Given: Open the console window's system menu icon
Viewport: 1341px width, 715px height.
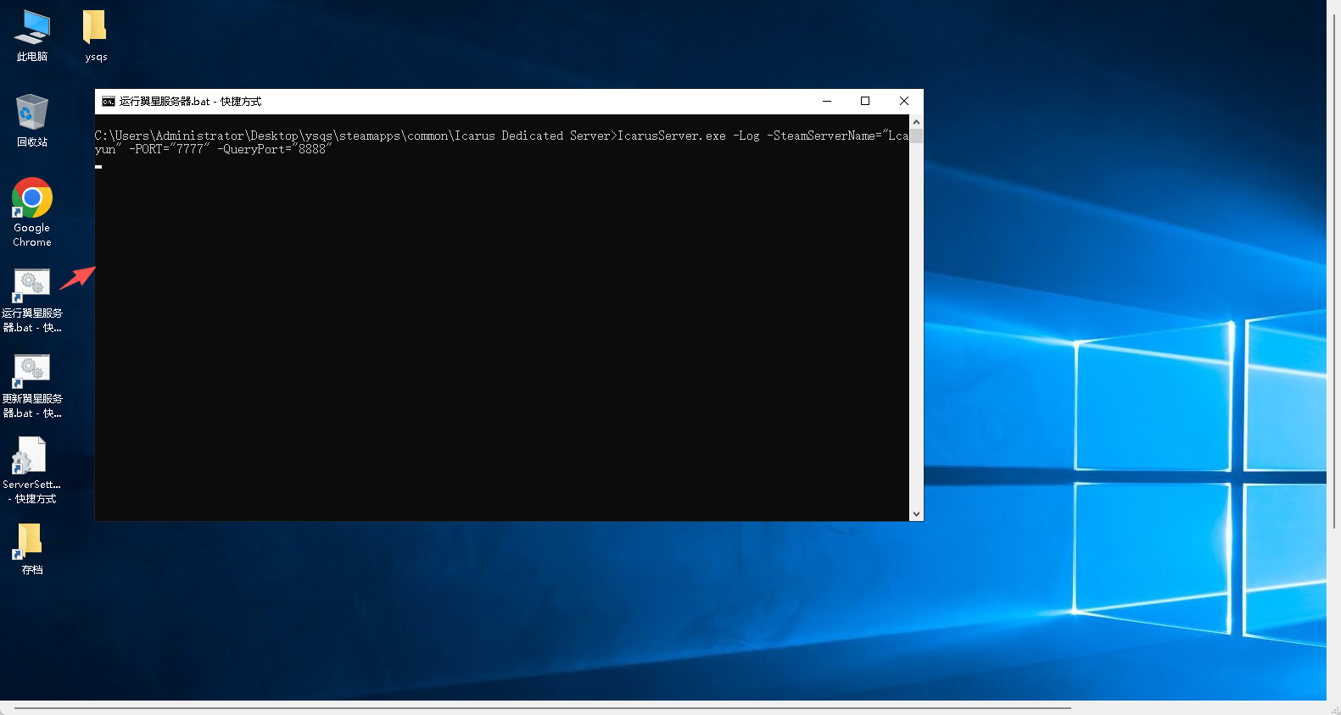Looking at the screenshot, I should (109, 102).
